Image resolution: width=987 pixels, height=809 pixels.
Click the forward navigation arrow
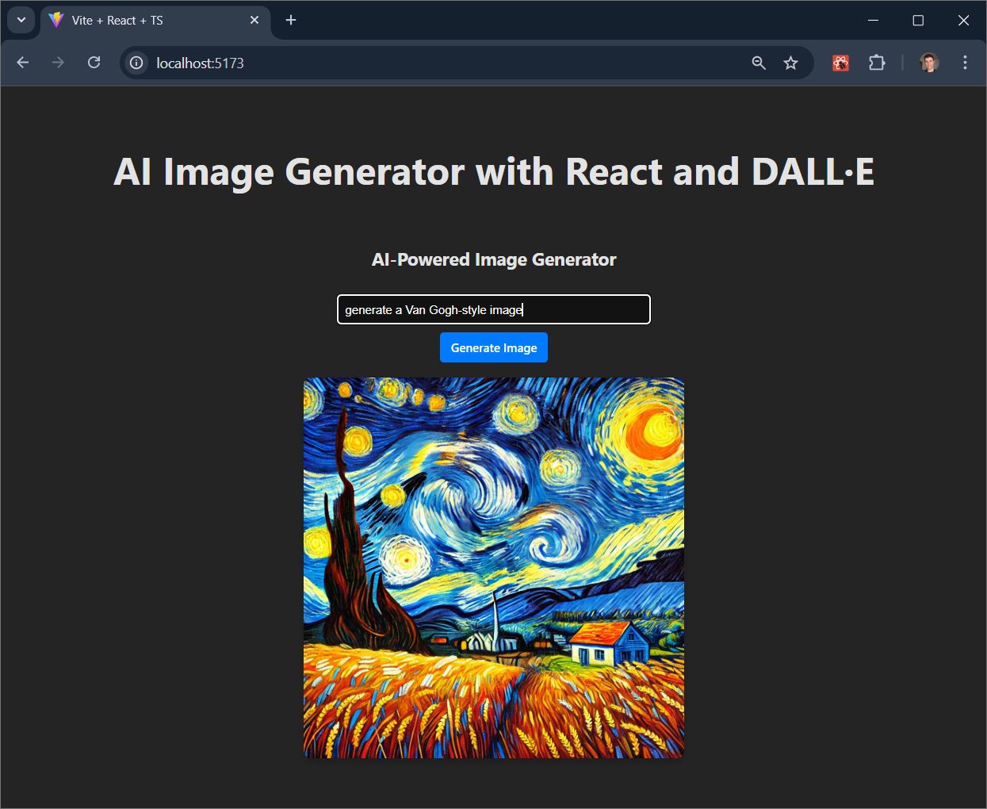tap(58, 63)
